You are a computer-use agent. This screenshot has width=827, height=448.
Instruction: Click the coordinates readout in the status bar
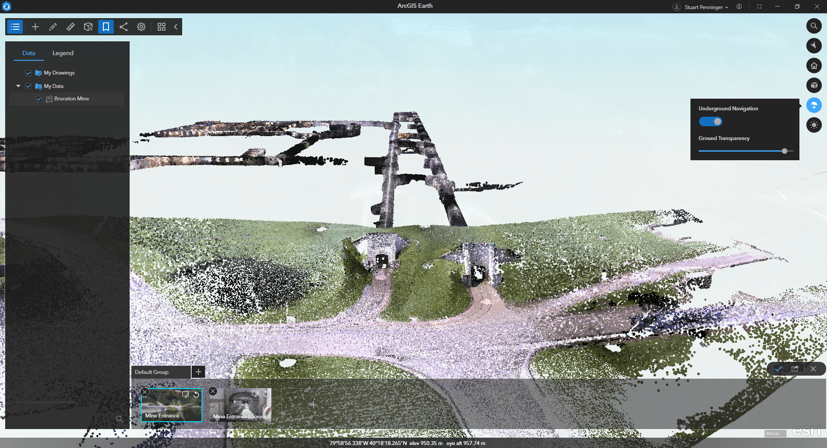coord(407,443)
